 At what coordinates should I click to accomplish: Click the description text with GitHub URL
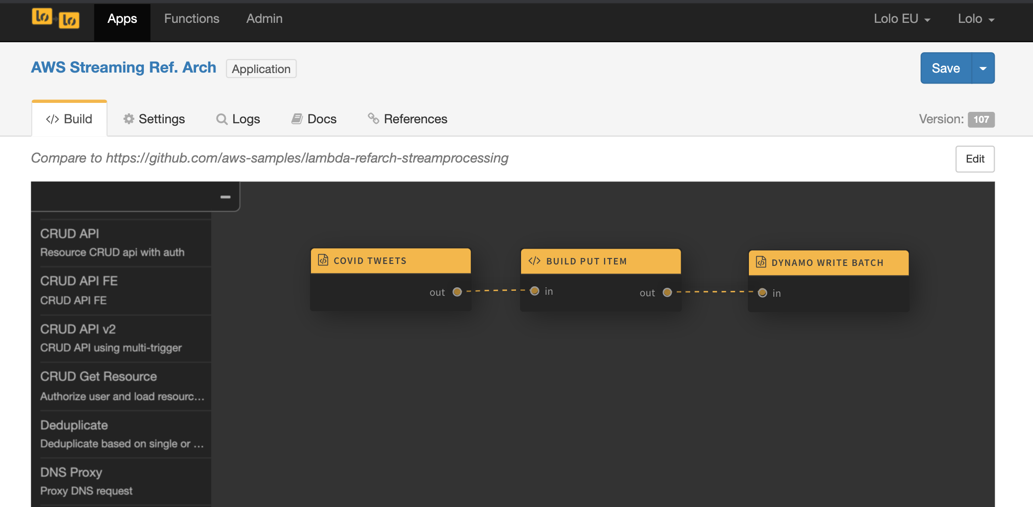[270, 158]
